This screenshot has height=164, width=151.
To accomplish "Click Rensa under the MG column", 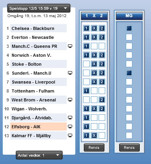I will tap(129, 147).
